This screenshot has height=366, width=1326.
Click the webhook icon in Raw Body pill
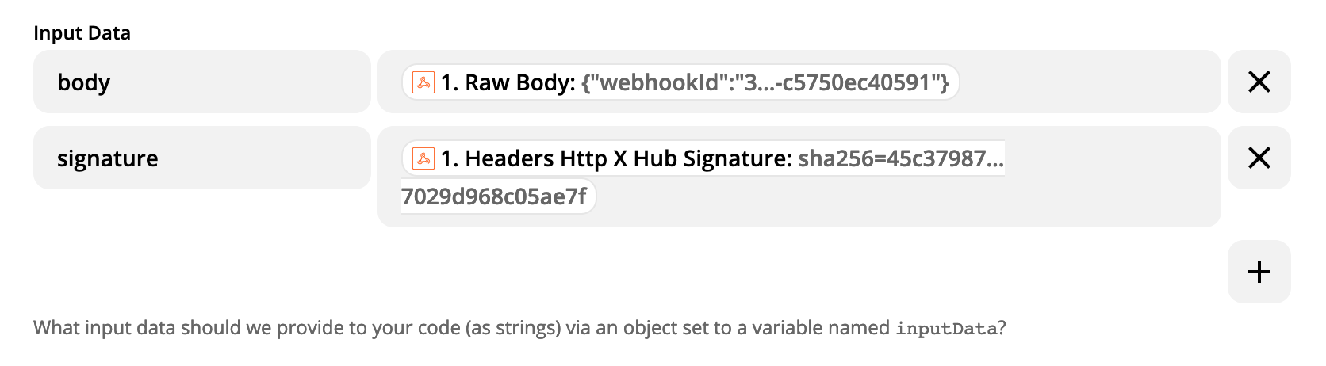pos(423,82)
